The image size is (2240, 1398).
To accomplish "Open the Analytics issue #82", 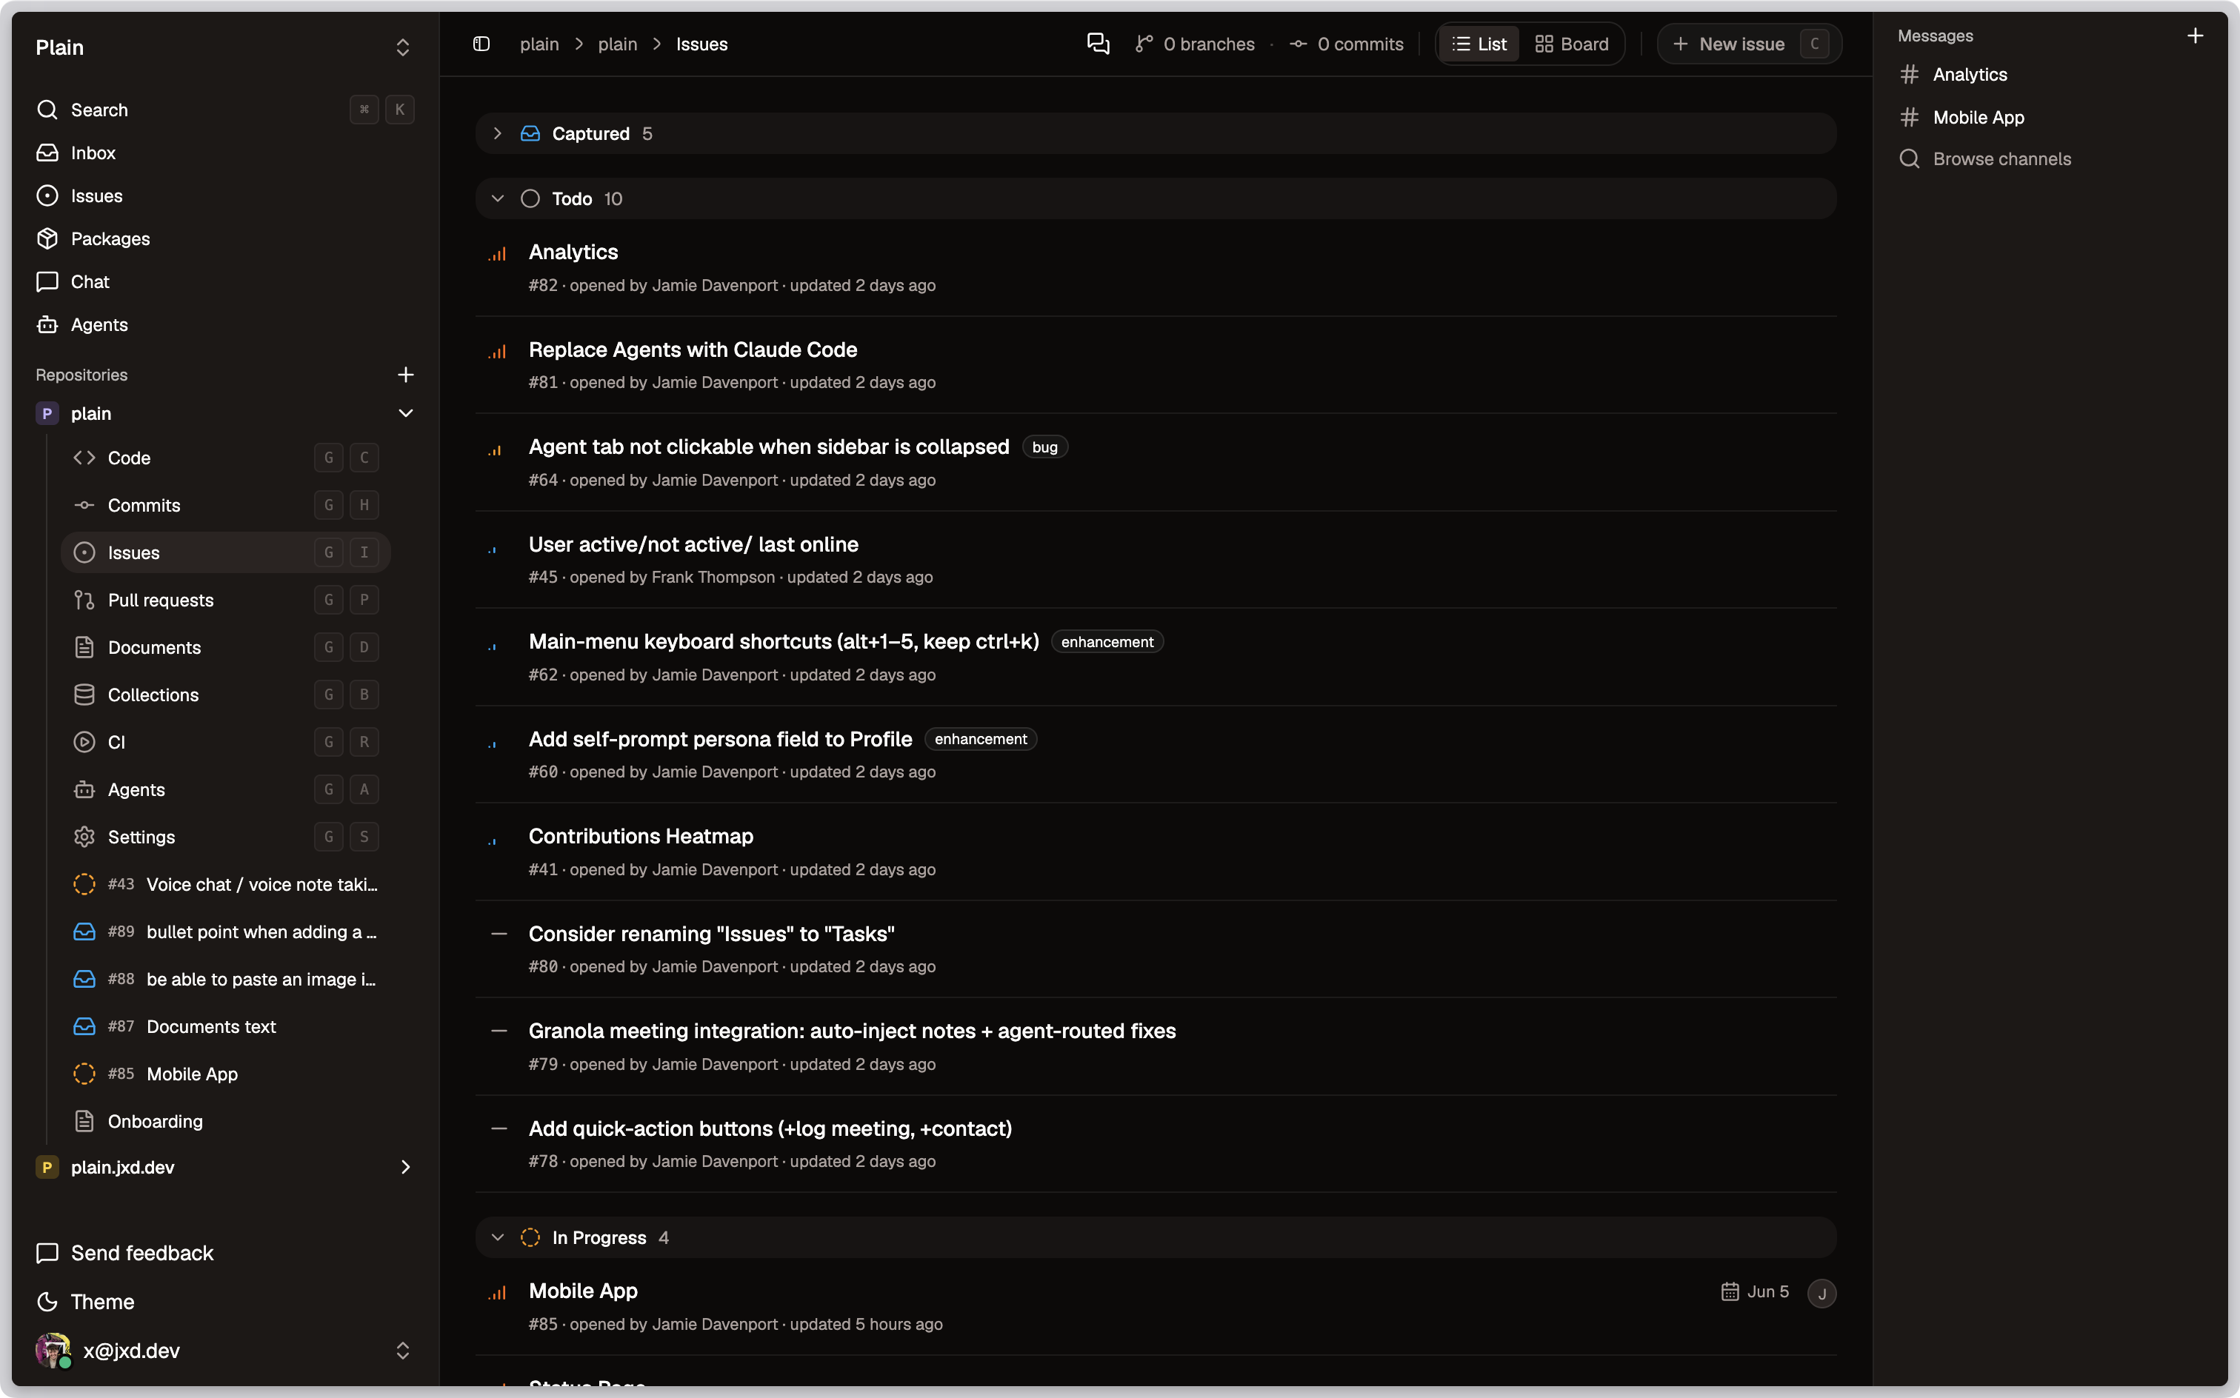I will [x=573, y=252].
